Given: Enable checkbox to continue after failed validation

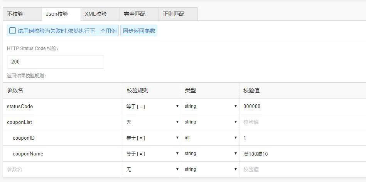Looking at the screenshot, I should click(13, 31).
